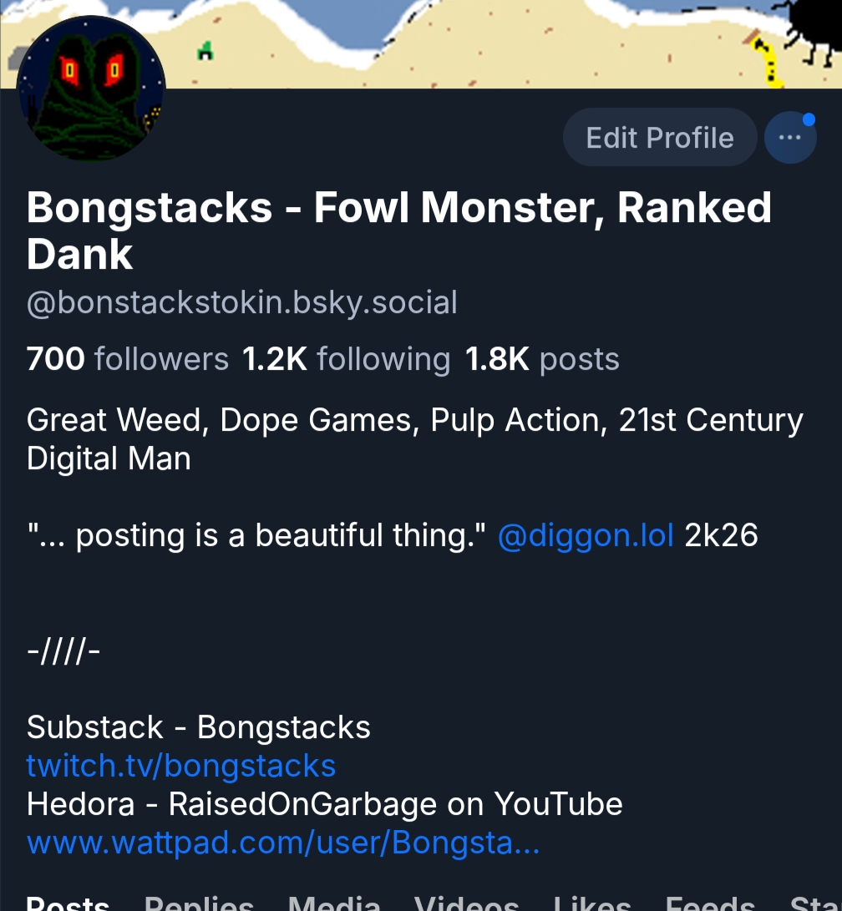This screenshot has height=911, width=842.
Task: Open the wattpad.com user link
Action: click(x=283, y=843)
